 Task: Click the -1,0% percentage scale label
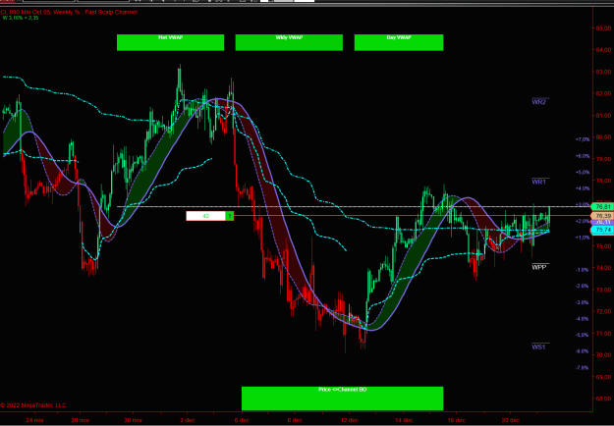[583, 270]
